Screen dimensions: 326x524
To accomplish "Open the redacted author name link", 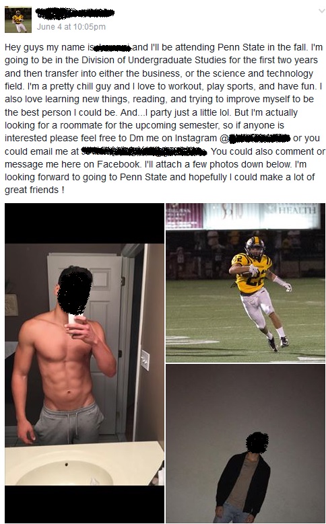I will pos(75,13).
